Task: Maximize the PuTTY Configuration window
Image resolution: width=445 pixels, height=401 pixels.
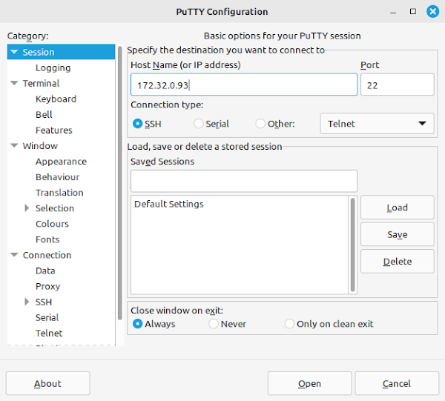Action: click(x=413, y=11)
